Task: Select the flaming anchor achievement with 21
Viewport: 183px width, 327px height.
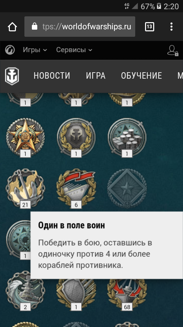Action: tap(25, 188)
